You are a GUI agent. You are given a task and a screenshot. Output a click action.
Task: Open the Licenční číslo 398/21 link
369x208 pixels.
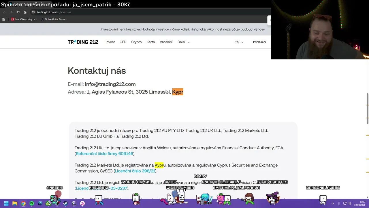[x=135, y=171]
